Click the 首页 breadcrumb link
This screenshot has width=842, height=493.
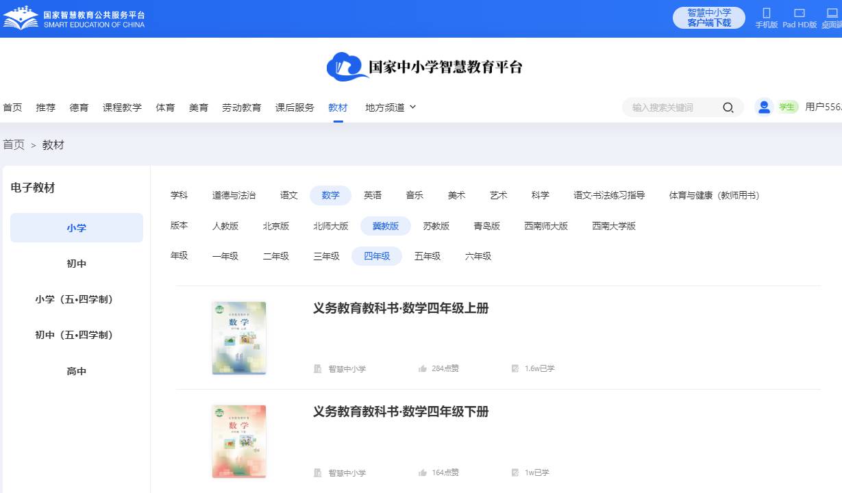pos(14,145)
